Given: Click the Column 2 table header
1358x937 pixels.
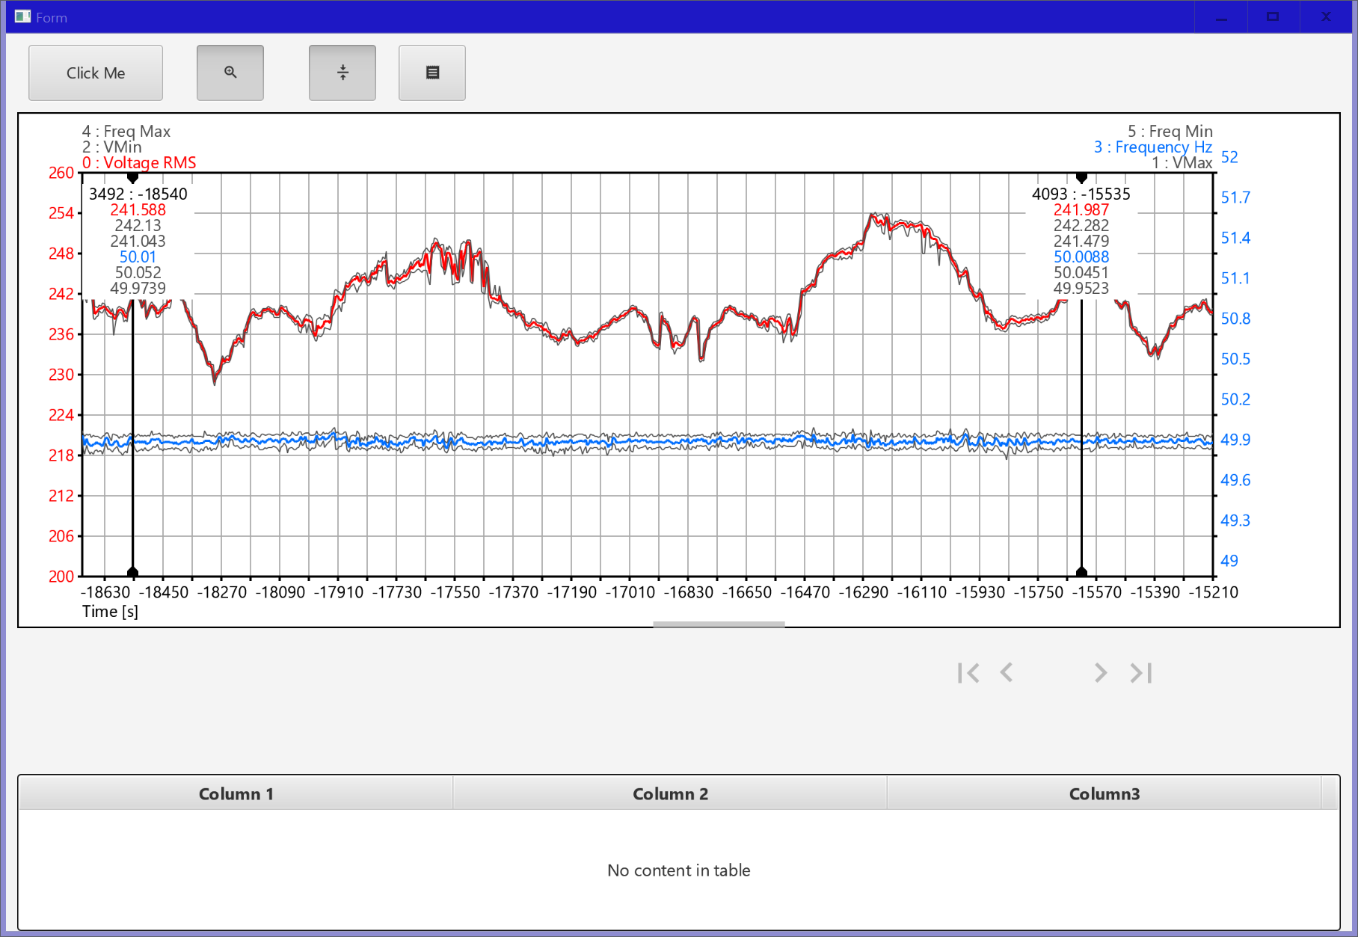Looking at the screenshot, I should [670, 793].
